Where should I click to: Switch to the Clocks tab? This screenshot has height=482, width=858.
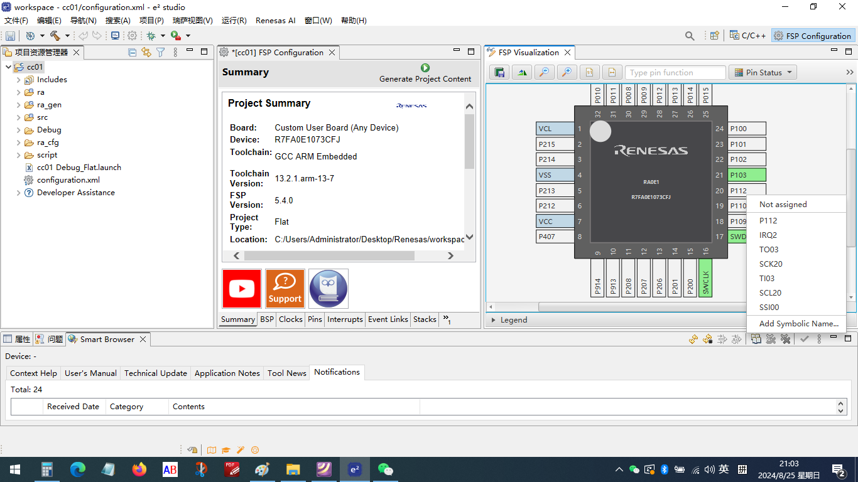pyautogui.click(x=291, y=319)
